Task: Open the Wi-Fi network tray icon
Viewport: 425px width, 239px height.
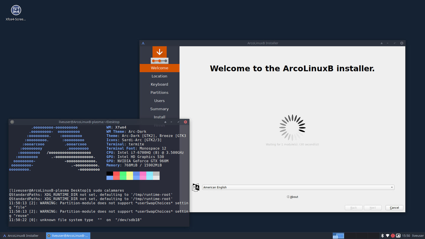Action: pyautogui.click(x=388, y=236)
